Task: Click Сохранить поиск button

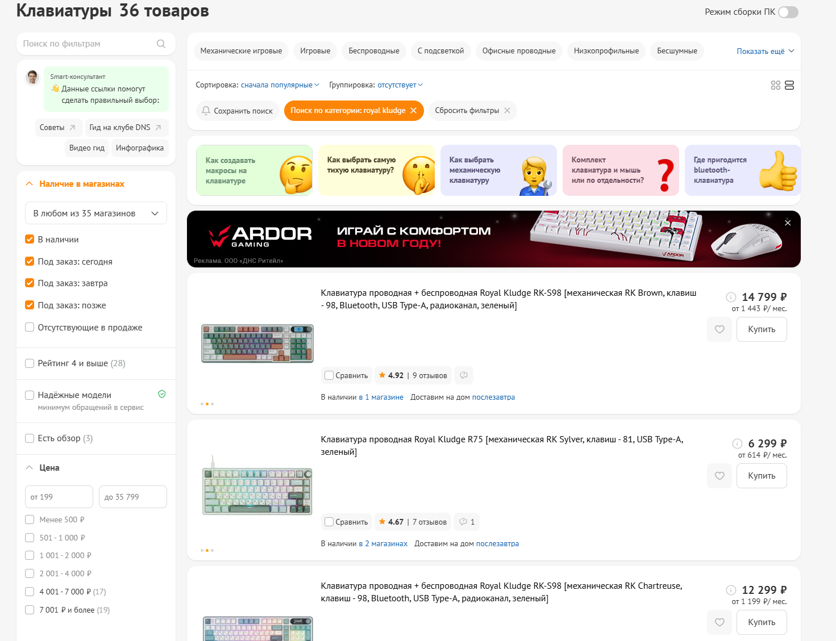Action: point(238,111)
